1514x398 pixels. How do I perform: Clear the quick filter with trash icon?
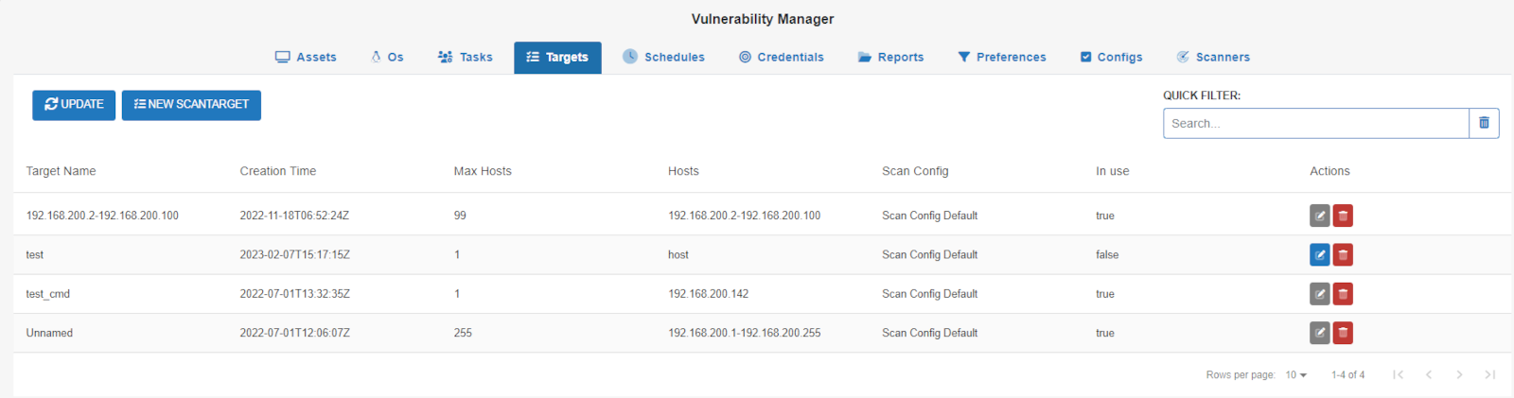point(1484,123)
